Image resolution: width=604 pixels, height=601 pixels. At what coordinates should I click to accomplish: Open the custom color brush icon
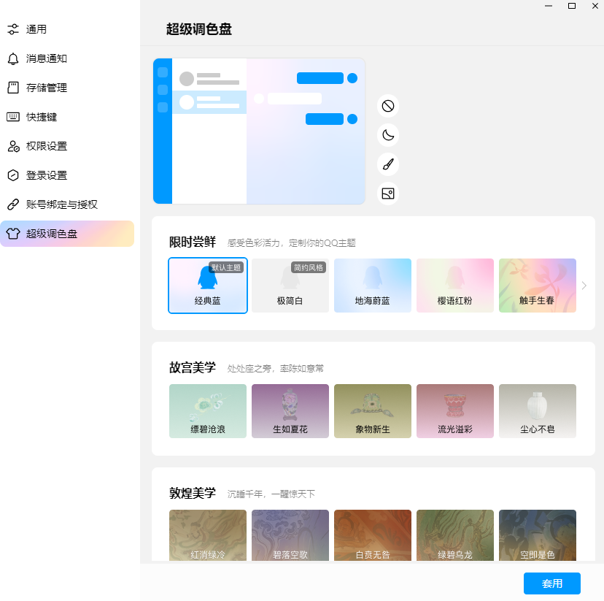[387, 164]
